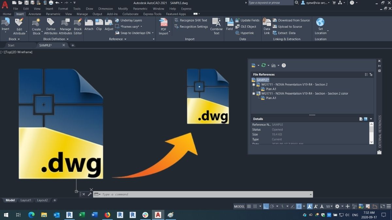
Task: Switch File References to tree view
Action: [x=371, y=75]
